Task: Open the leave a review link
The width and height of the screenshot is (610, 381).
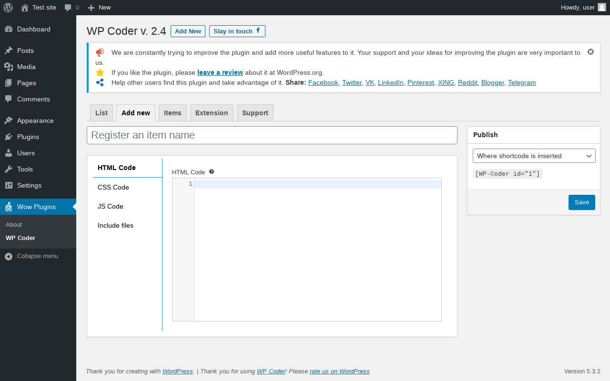Action: click(x=220, y=72)
